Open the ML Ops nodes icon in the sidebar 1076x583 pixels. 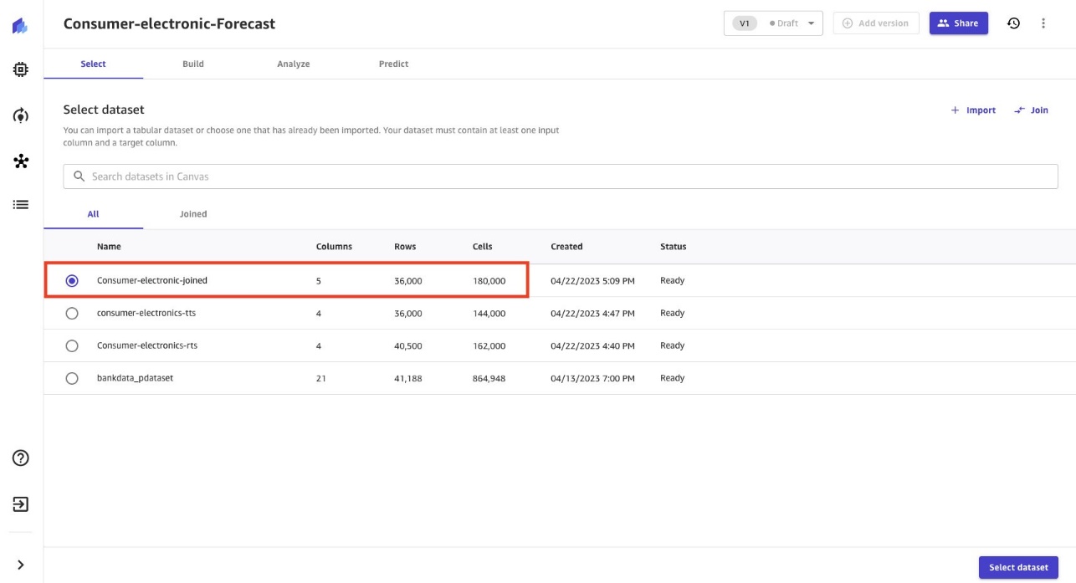coord(20,161)
